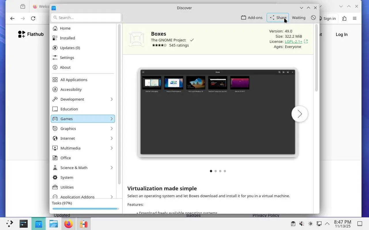The image size is (369, 230).
Task: Open Home in the Discover sidebar
Action: point(83,28)
